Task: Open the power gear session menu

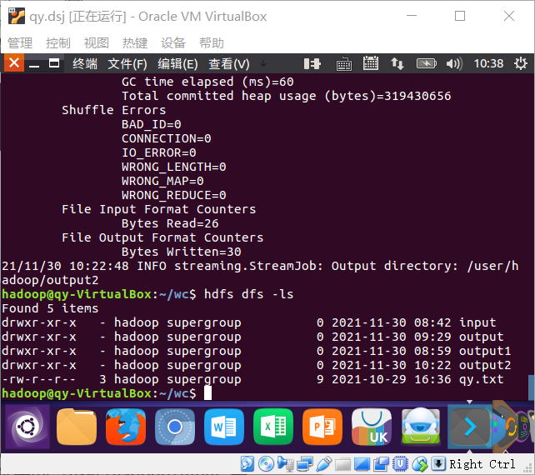Action: pyautogui.click(x=520, y=63)
